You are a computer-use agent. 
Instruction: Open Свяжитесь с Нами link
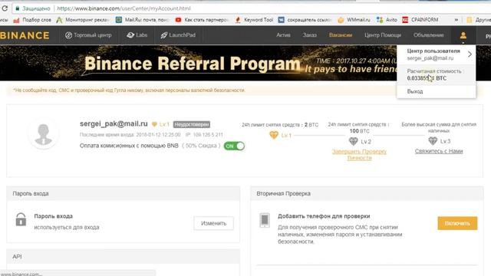(x=439, y=151)
